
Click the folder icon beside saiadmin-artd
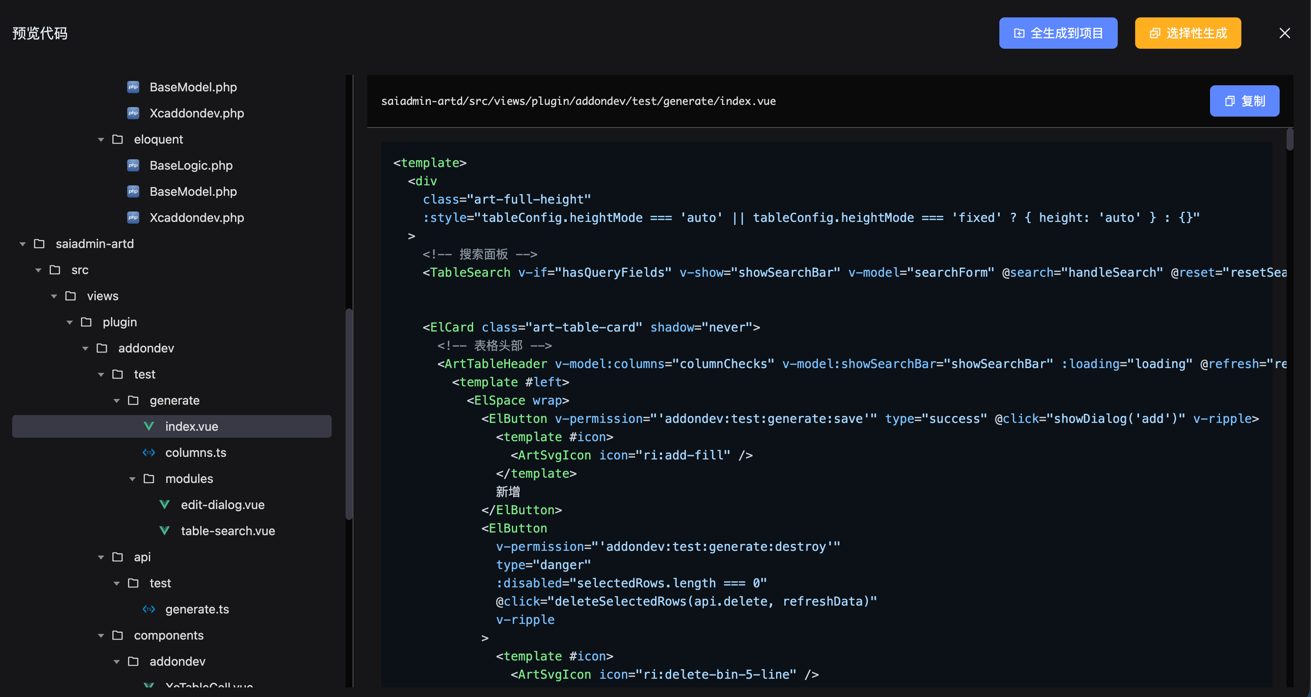(39, 244)
